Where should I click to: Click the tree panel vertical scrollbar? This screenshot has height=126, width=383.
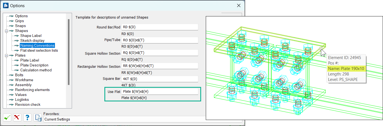click(68, 52)
